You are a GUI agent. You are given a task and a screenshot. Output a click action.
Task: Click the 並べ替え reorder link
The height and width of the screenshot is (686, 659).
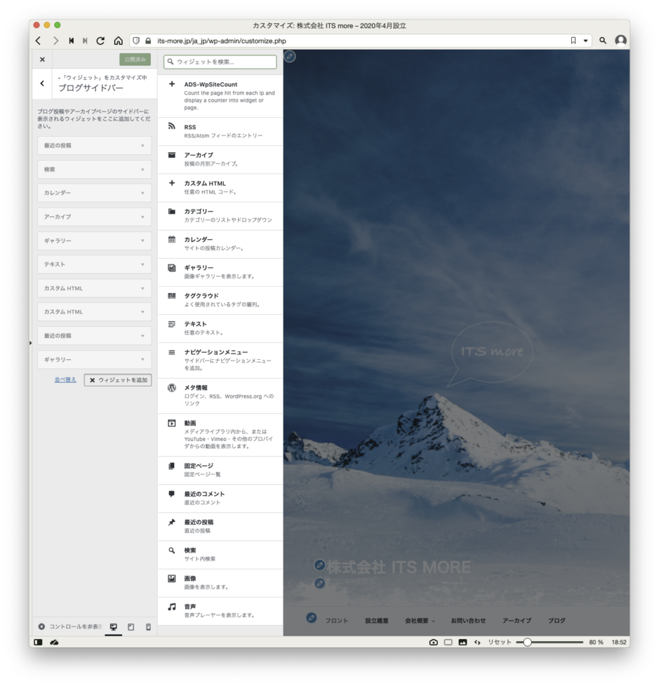[65, 380]
